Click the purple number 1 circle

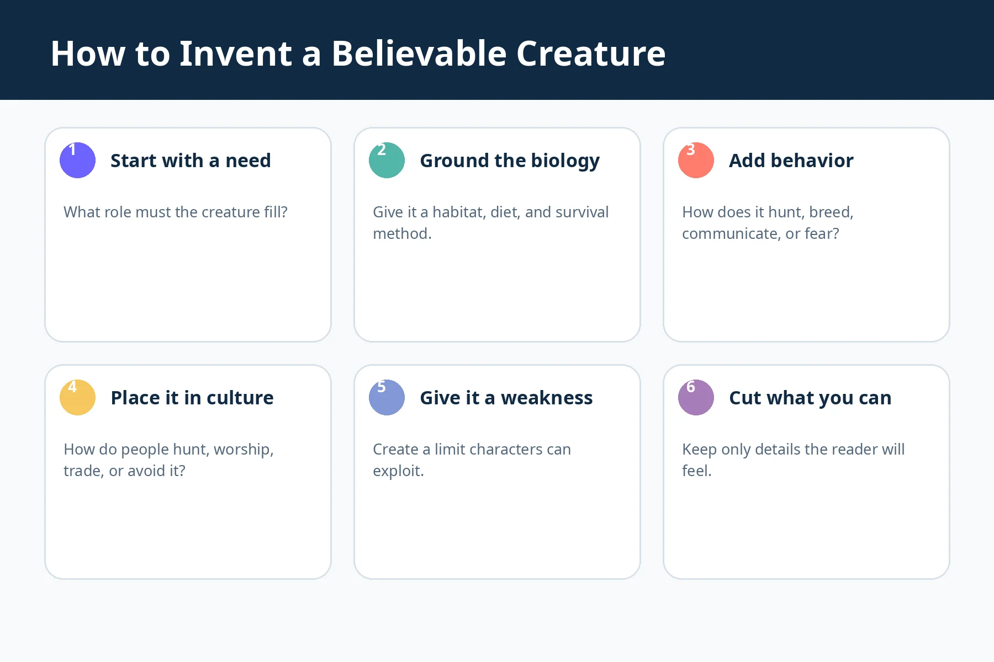click(x=77, y=160)
